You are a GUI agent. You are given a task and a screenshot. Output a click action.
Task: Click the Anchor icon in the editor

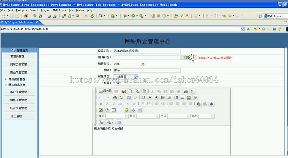click(212, 104)
